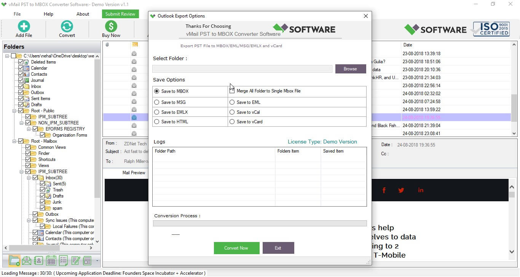
Task: Open the About menu
Action: coord(83,14)
